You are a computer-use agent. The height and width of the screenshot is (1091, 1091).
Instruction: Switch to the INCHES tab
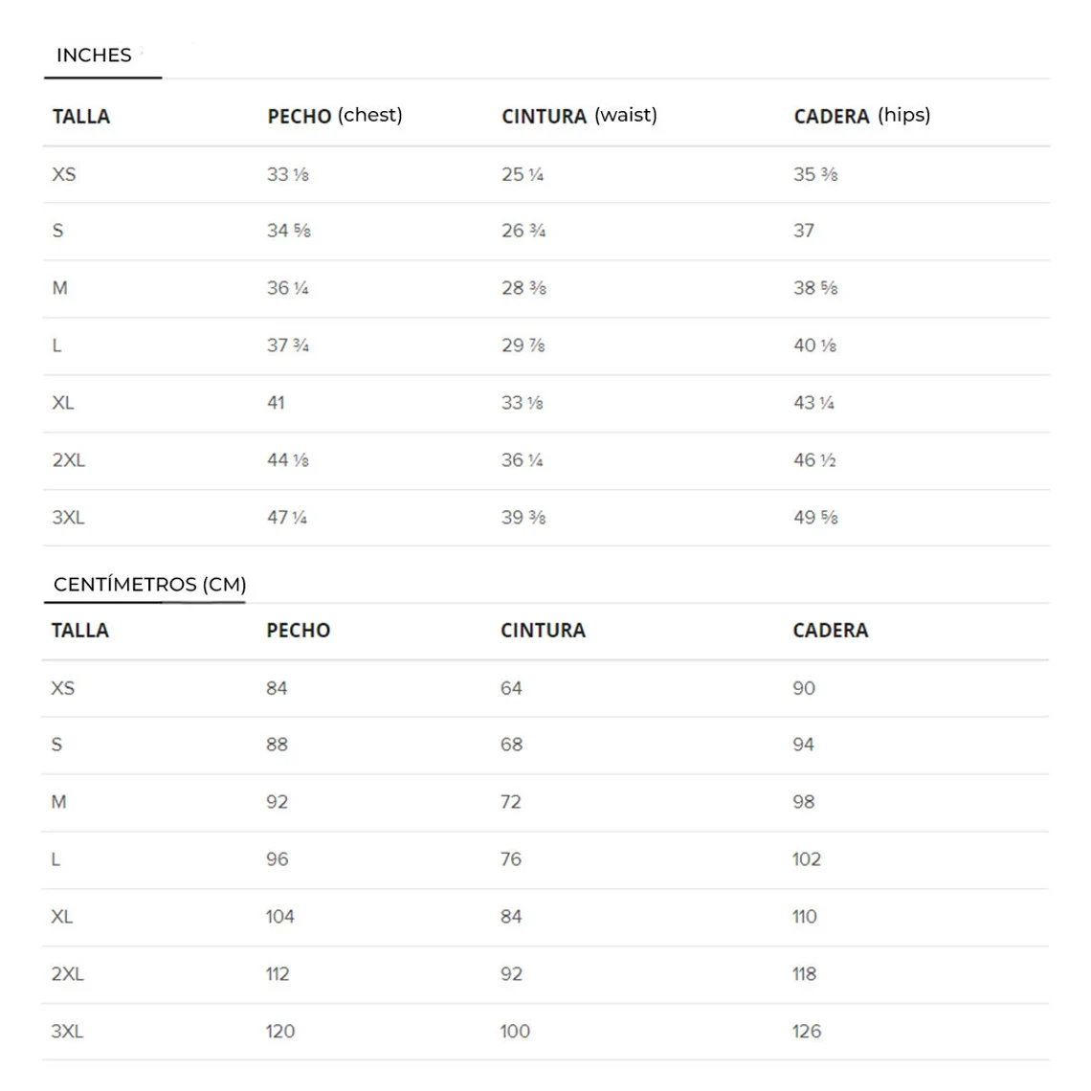click(x=94, y=56)
